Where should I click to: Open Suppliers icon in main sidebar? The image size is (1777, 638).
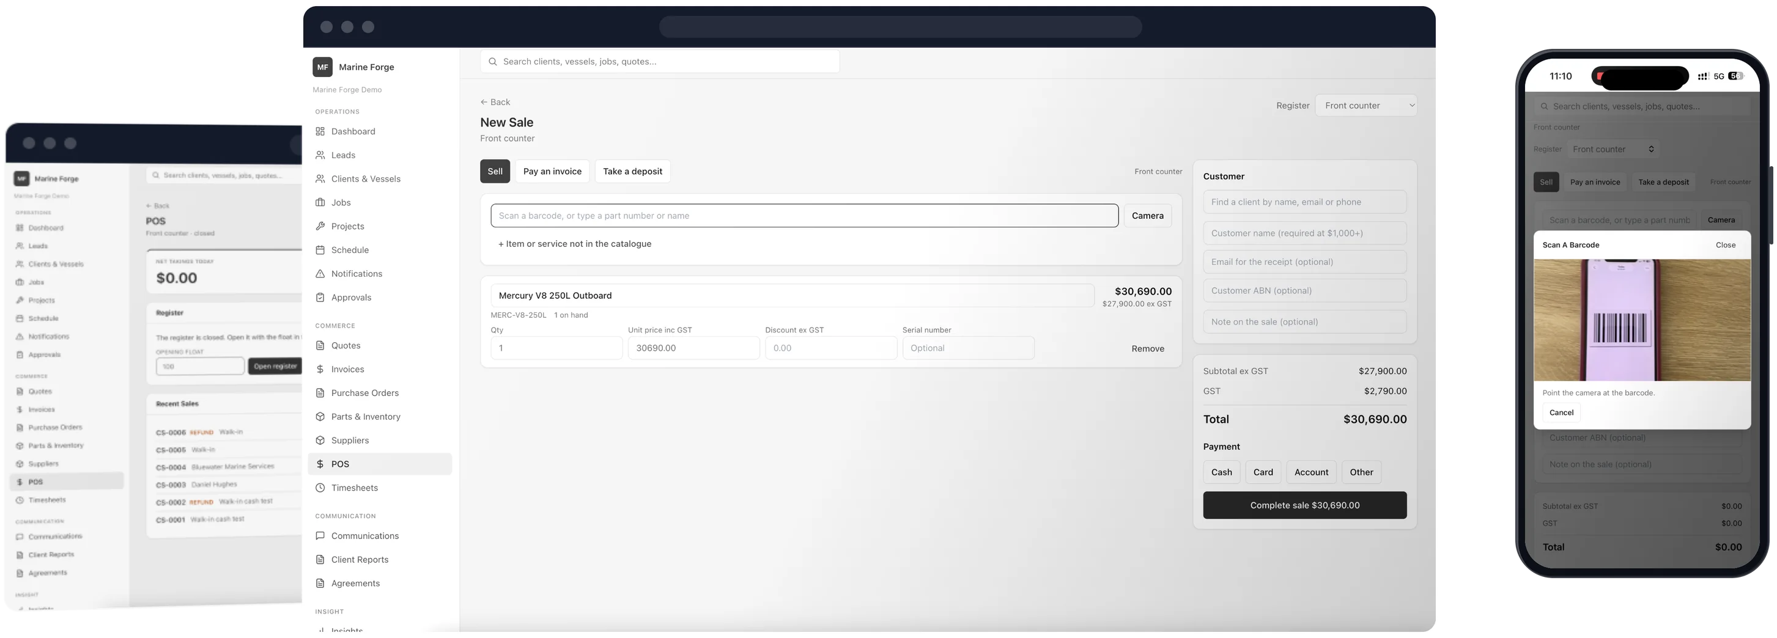(x=320, y=440)
